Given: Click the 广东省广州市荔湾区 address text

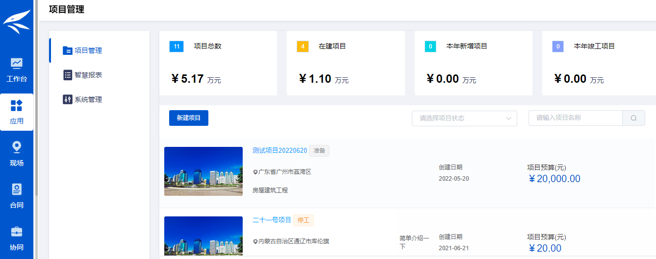Looking at the screenshot, I should point(285,172).
